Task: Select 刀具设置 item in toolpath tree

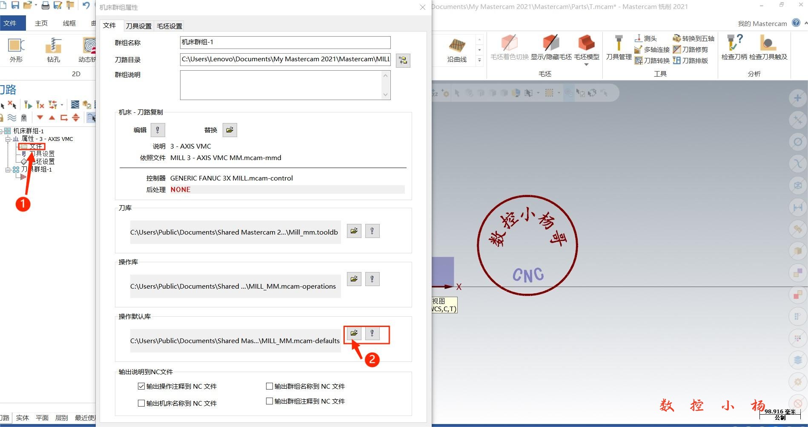Action: point(42,154)
